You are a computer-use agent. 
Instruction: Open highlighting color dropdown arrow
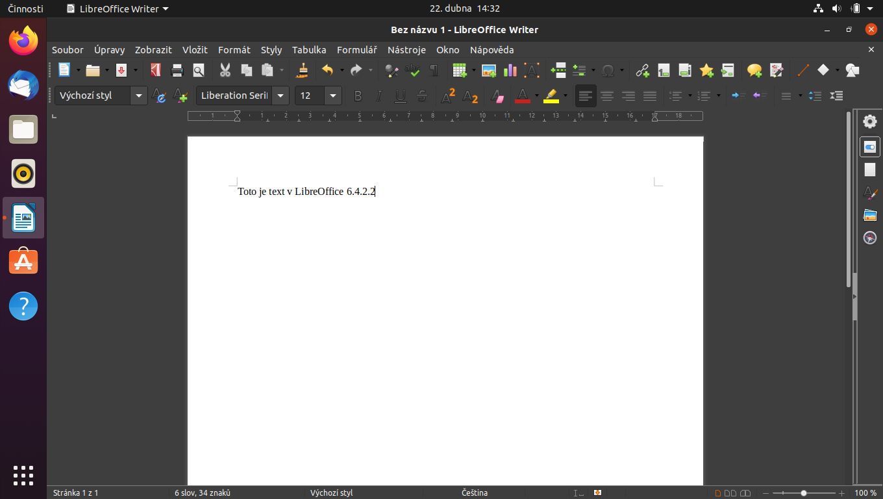pyautogui.click(x=566, y=96)
